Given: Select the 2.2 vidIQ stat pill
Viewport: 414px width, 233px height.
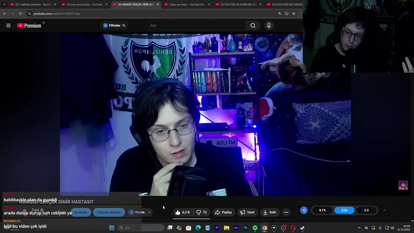Looking at the screenshot, I should click(366, 210).
